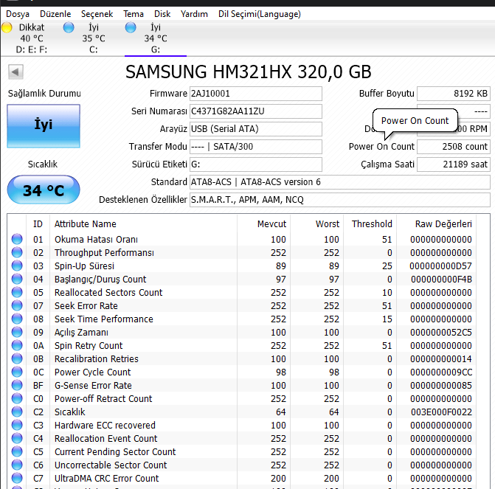This screenshot has height=489, width=495.
Task: Click status icon of Throughput Performansı row
Action: 17,252
